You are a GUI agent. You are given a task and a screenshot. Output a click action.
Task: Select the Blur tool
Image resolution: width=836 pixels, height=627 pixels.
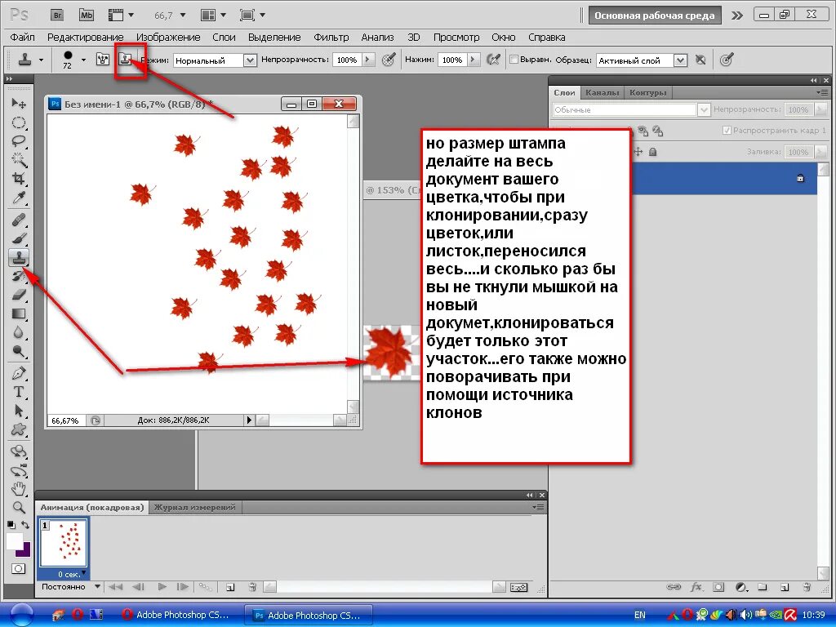(x=19, y=333)
